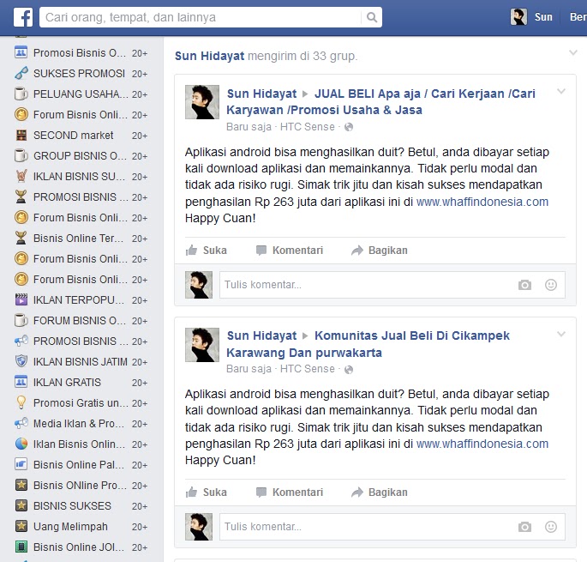The width and height of the screenshot is (587, 562).
Task: Open 'Beranda' link in top bar
Action: coord(578,17)
